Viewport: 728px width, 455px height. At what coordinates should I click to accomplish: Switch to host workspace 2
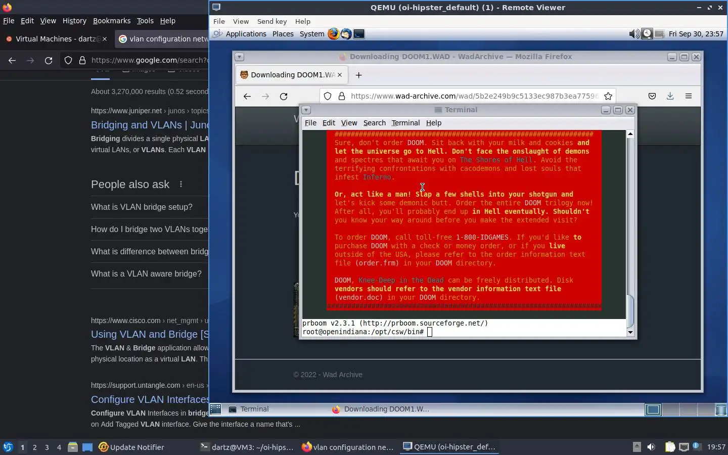click(34, 447)
